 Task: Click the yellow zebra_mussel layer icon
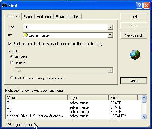(x=25, y=35)
